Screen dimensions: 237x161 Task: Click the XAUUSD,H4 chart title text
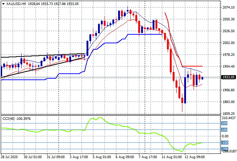click(16, 4)
